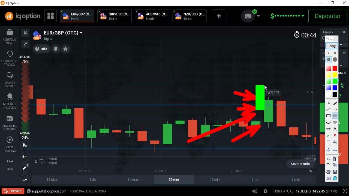Viewport: 349px width, 196px height.
Task: Click the chart close X button
Action: [x=25, y=33]
